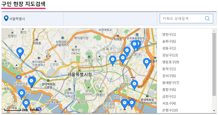Click the 숙명여자대학교 school icon
This screenshot has width=218, height=115.
[x=69, y=89]
